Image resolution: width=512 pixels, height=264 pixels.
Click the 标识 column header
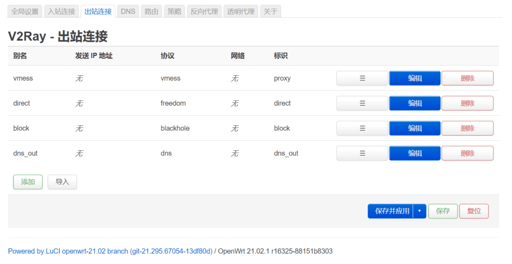(x=281, y=56)
